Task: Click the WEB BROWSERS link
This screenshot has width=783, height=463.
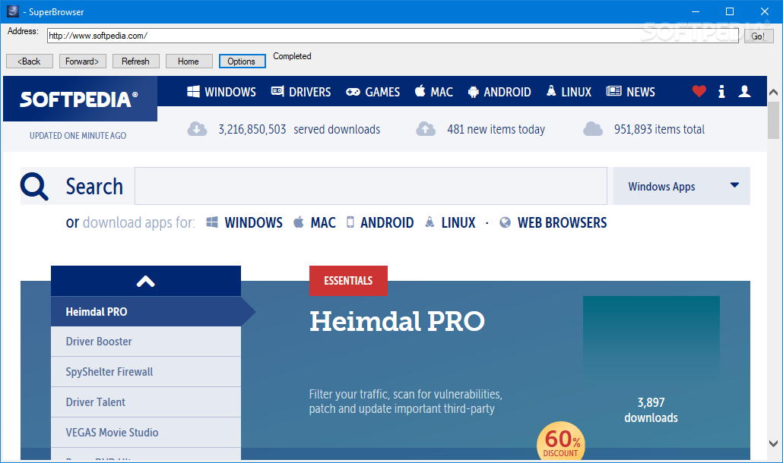Action: (553, 222)
